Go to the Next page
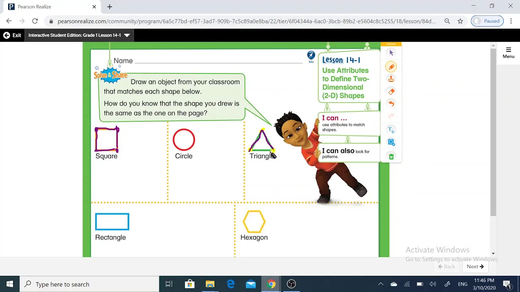 point(475,266)
